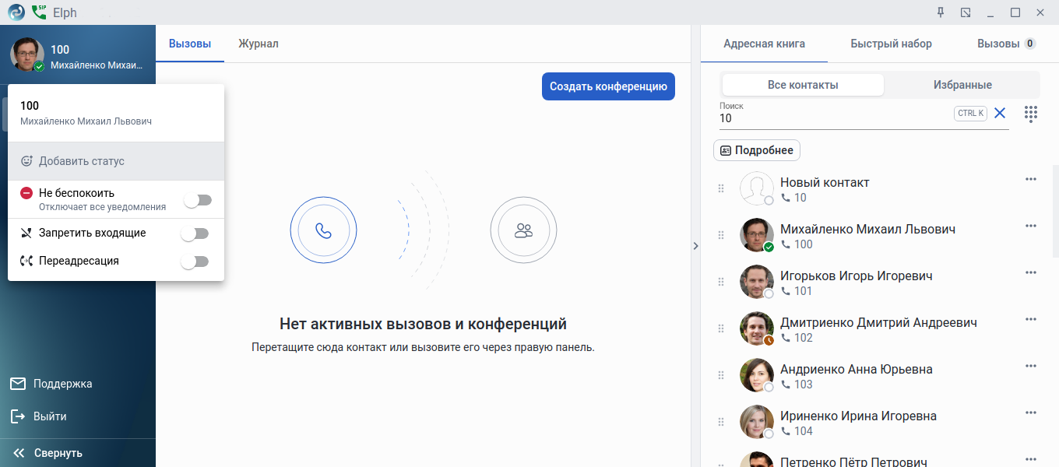Collapse the right panel with chevron arrow
This screenshot has height=467, width=1059.
[x=695, y=246]
